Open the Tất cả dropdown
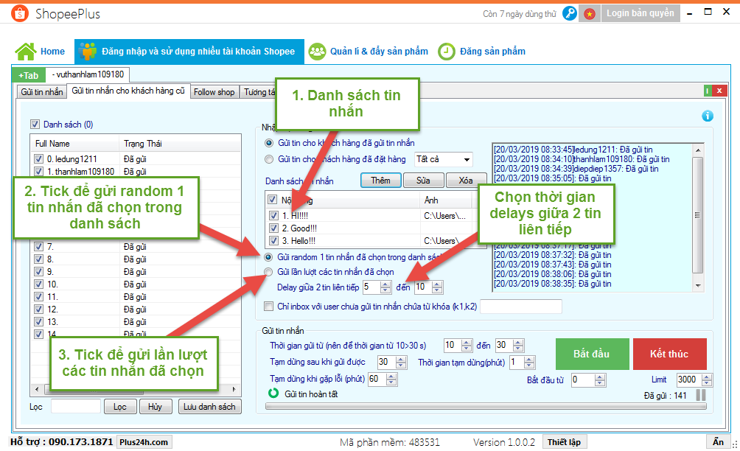 click(443, 158)
